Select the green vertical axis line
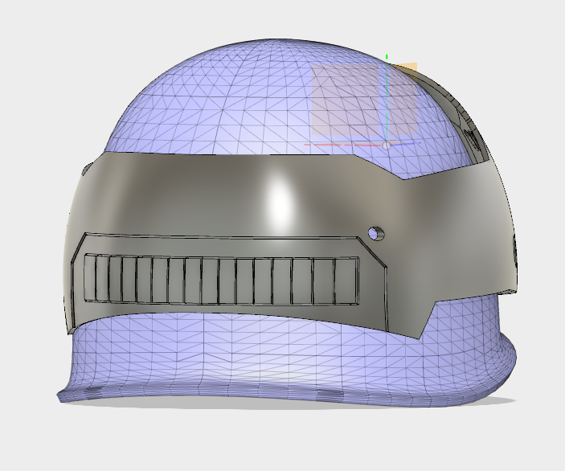The height and width of the screenshot is (471, 565). 387,97
